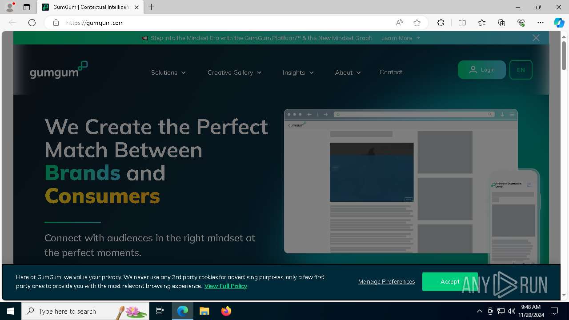Expand the About menu

point(348,72)
